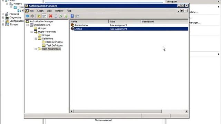
Task: Toggle Show/Hide Console Tree toolbar icon
Action: (x=44, y=16)
